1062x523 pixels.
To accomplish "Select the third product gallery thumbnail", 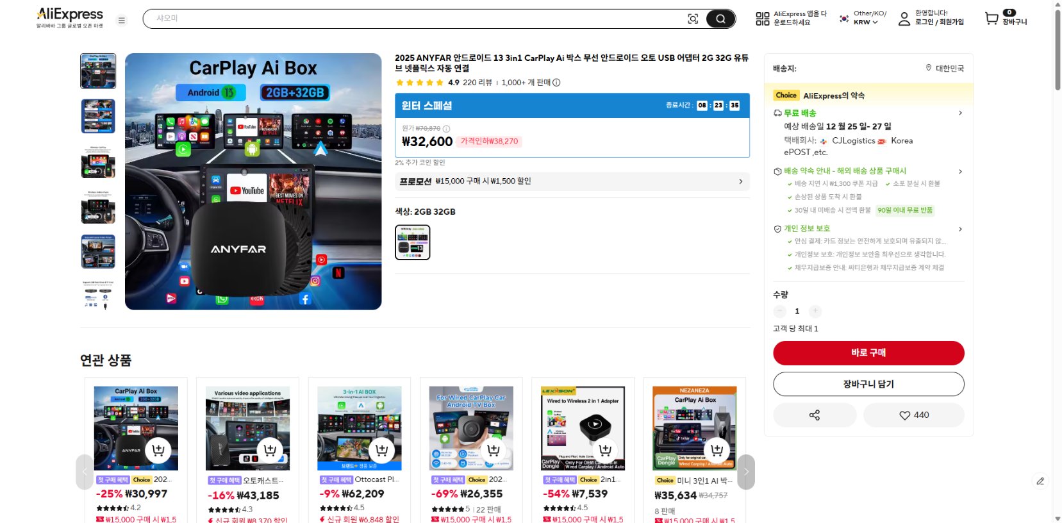I will pyautogui.click(x=98, y=162).
